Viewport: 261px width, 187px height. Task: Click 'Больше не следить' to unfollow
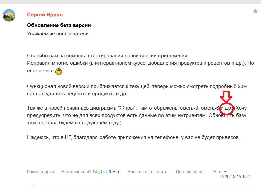(147, 172)
